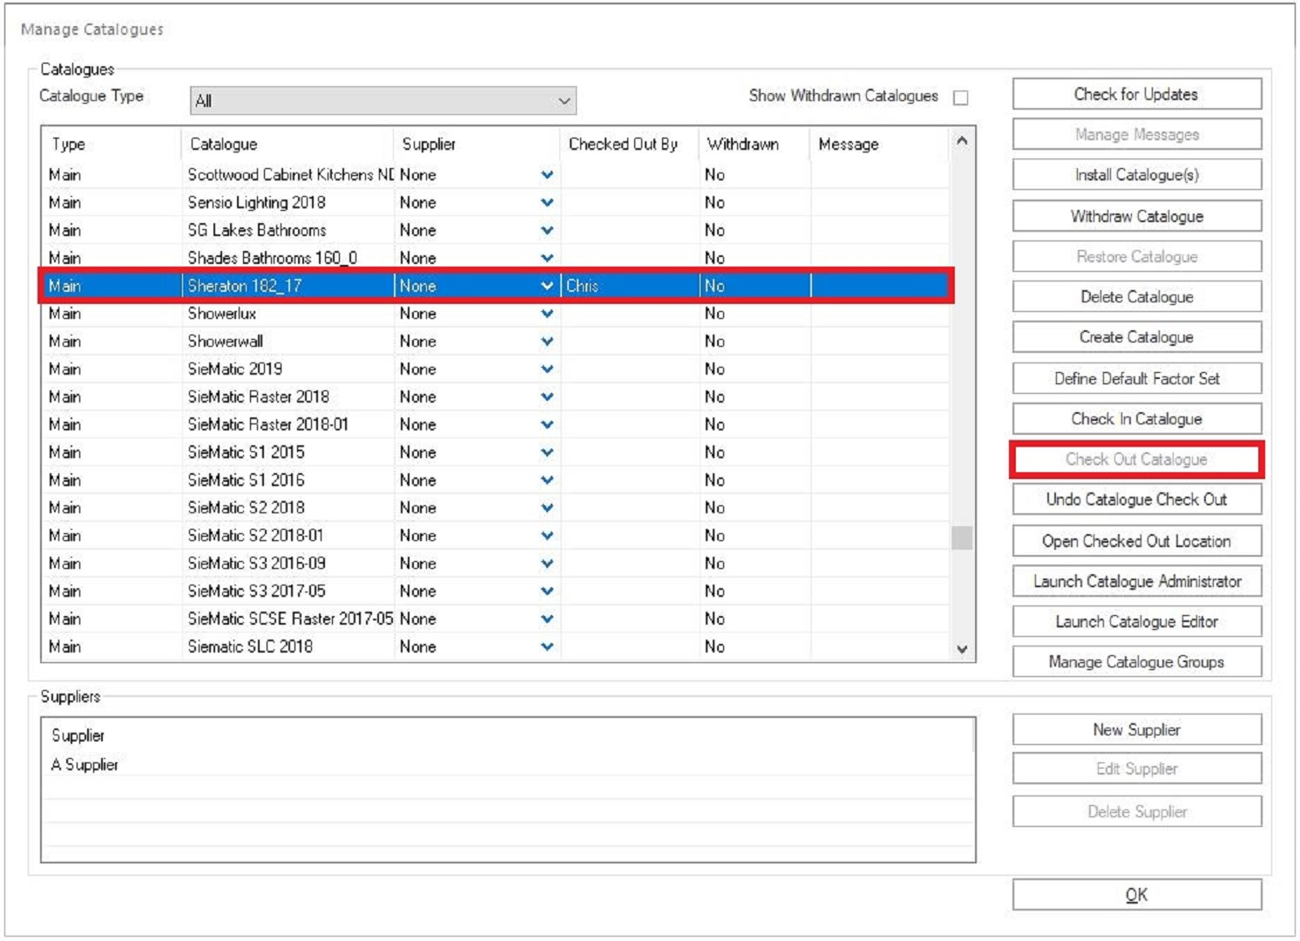Enable Show Withdrawn Catalogues checkbox

tap(960, 98)
